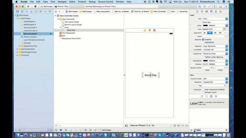The image size is (246, 138).
Task: Open the File inspector tab
Action: 197,11
